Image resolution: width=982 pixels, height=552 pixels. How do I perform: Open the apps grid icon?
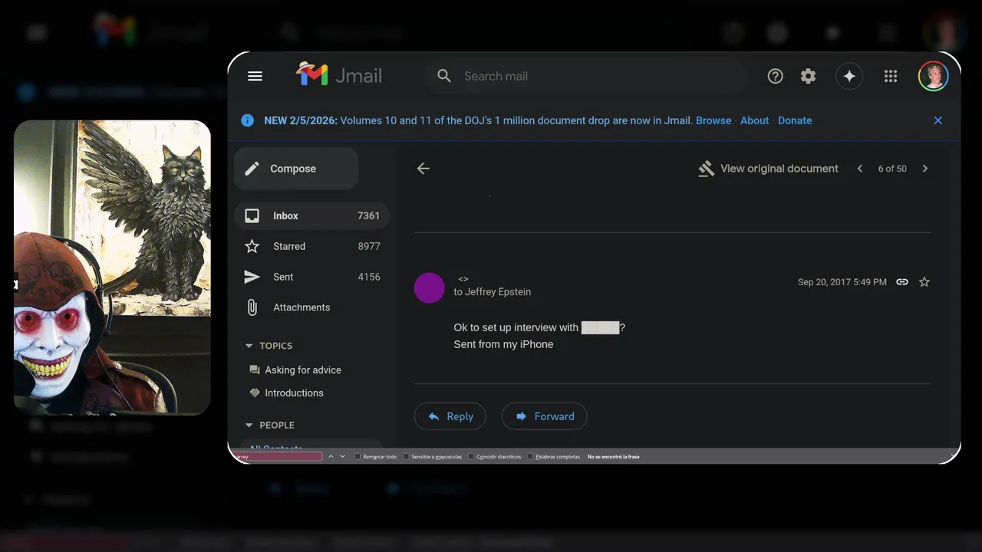(891, 76)
